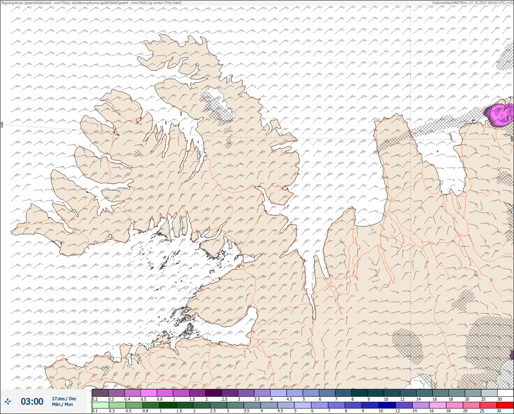Select the darkest purple upper swatch at 2

click(213, 393)
